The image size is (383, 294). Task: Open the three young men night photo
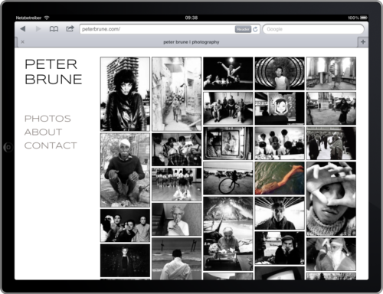[125, 225]
